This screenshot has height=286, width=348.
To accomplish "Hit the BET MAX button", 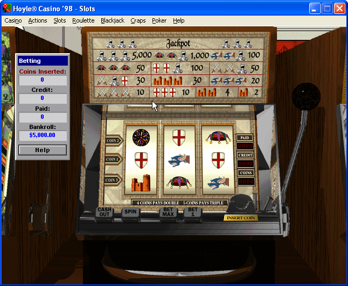I will click(169, 212).
